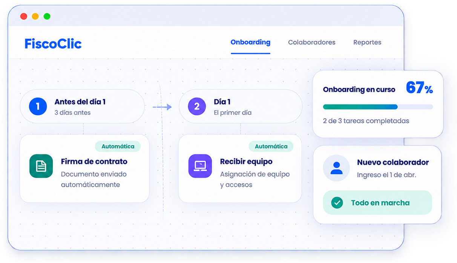Image resolution: width=457 pixels, height=263 pixels.
Task: Click "Documento enviado automáticamente" description
Action: [x=94, y=179]
